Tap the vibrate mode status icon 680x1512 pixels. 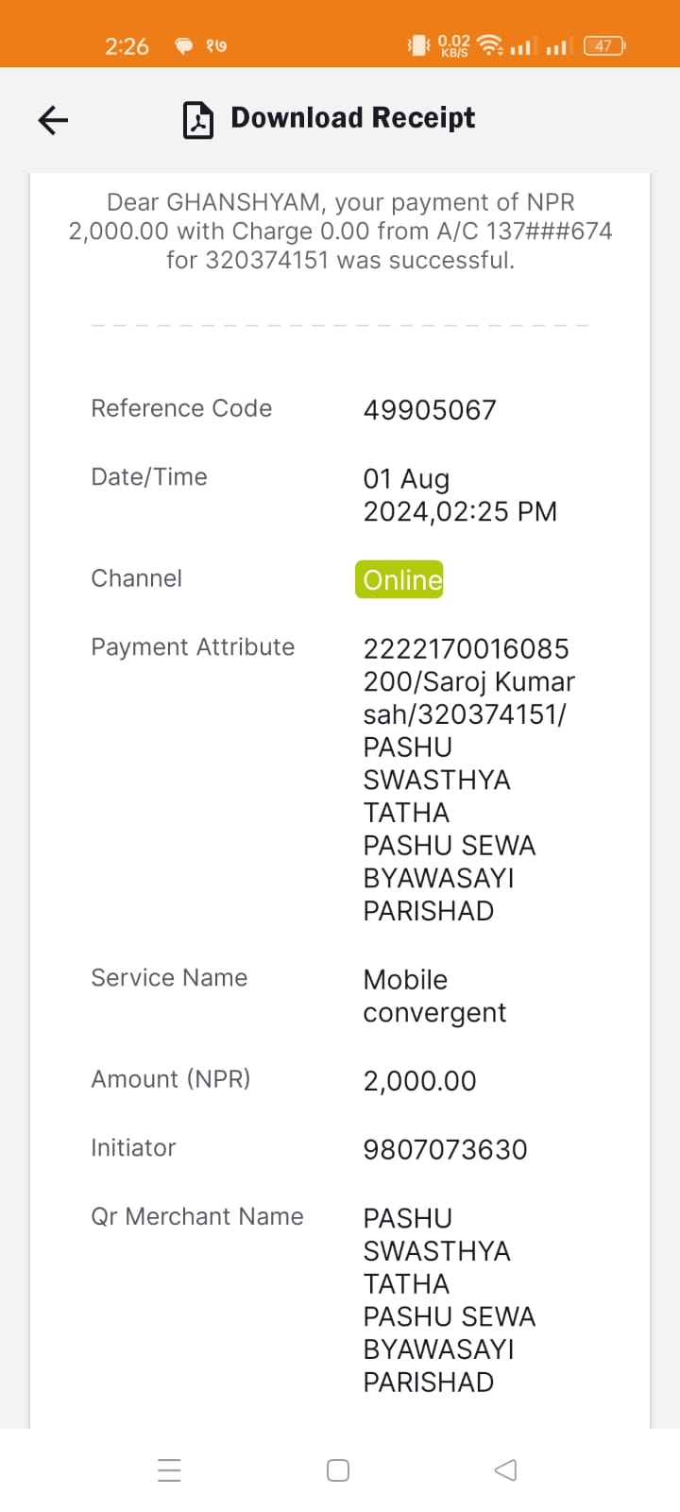tap(417, 44)
